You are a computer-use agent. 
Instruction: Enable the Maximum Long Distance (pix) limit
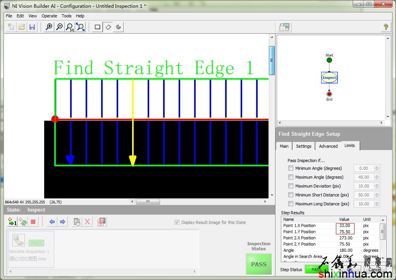tap(291, 204)
